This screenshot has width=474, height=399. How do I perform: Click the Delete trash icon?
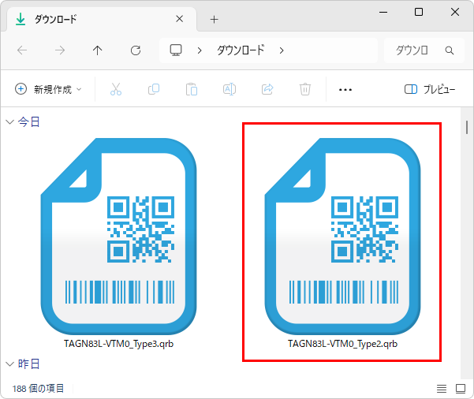coord(305,89)
